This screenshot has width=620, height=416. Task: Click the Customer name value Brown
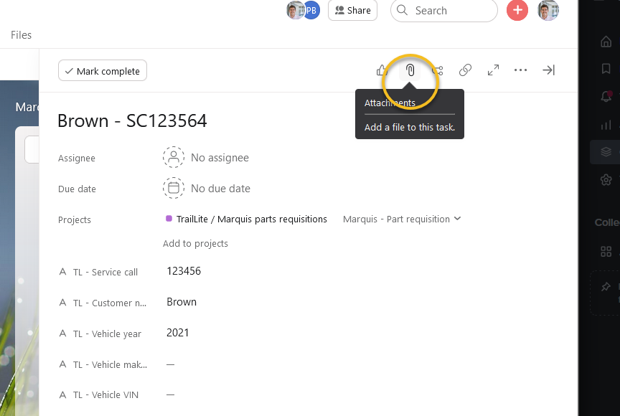tap(182, 302)
